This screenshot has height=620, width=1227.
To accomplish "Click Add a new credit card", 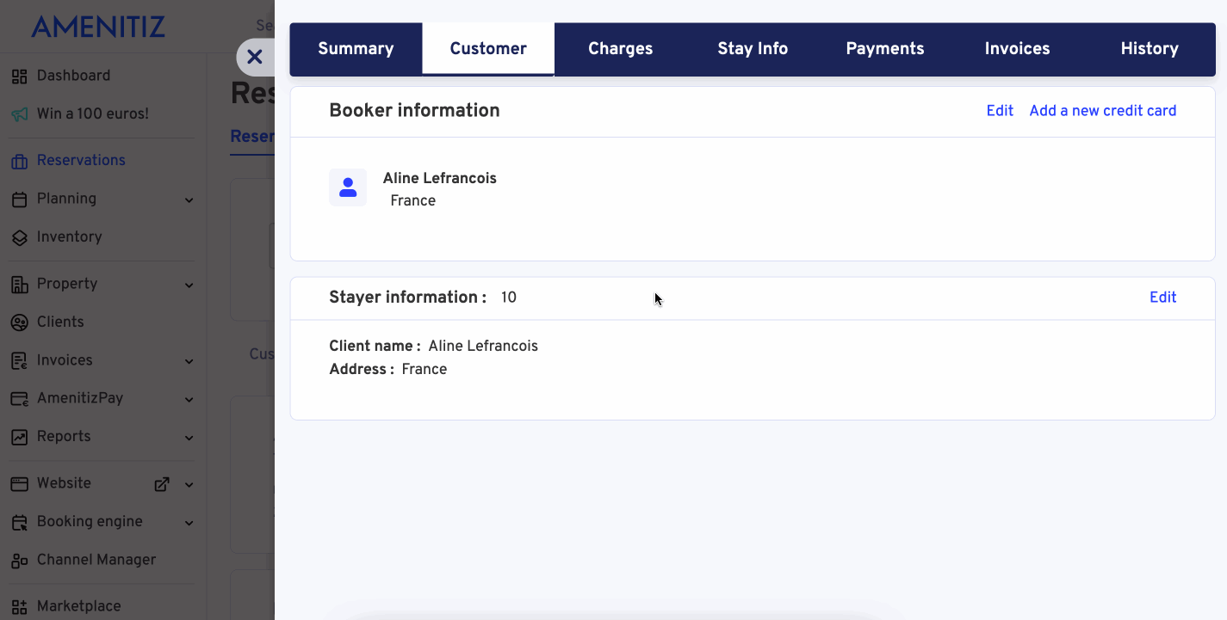I will click(x=1103, y=111).
